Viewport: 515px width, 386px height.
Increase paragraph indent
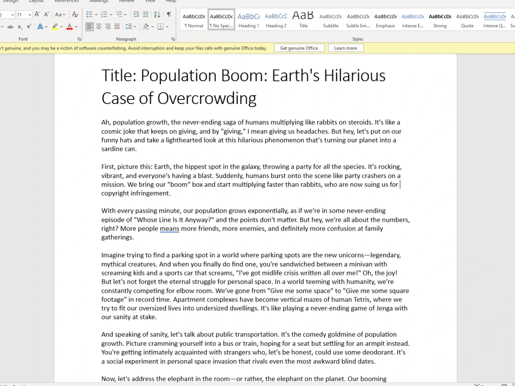[x=145, y=14]
